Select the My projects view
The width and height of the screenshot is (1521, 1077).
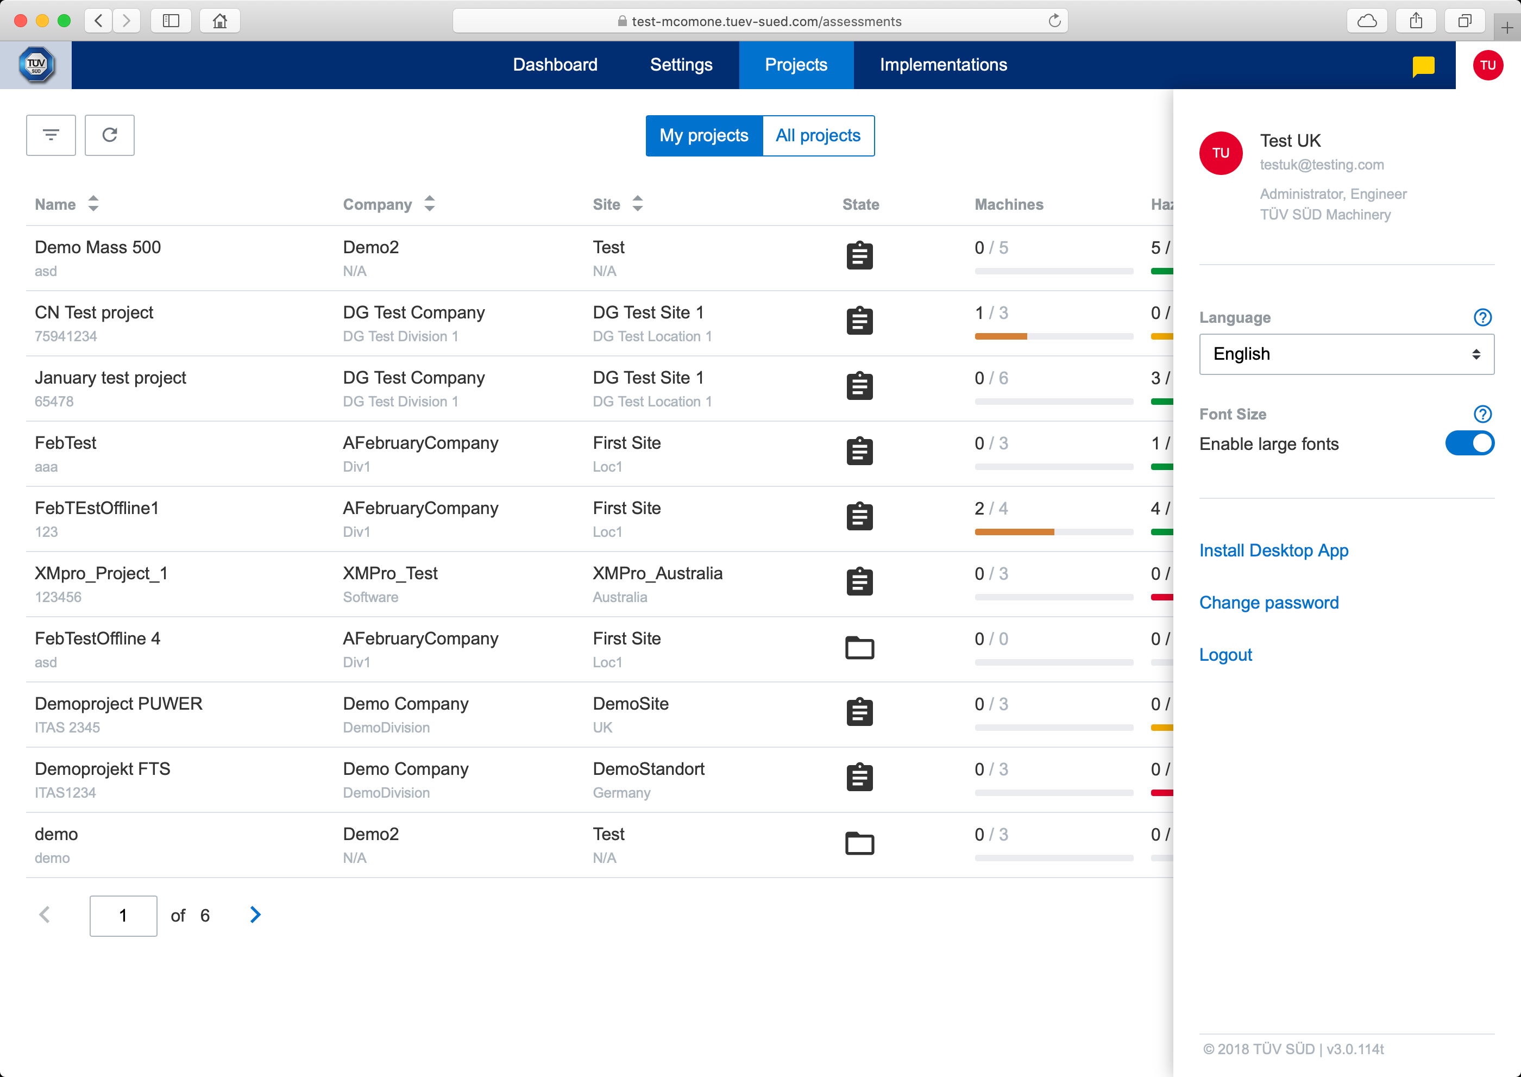pos(703,136)
